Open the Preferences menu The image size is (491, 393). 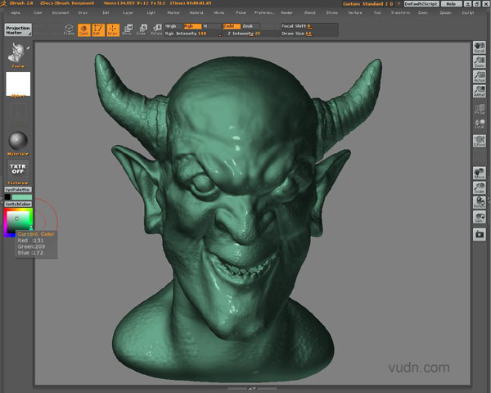[264, 13]
